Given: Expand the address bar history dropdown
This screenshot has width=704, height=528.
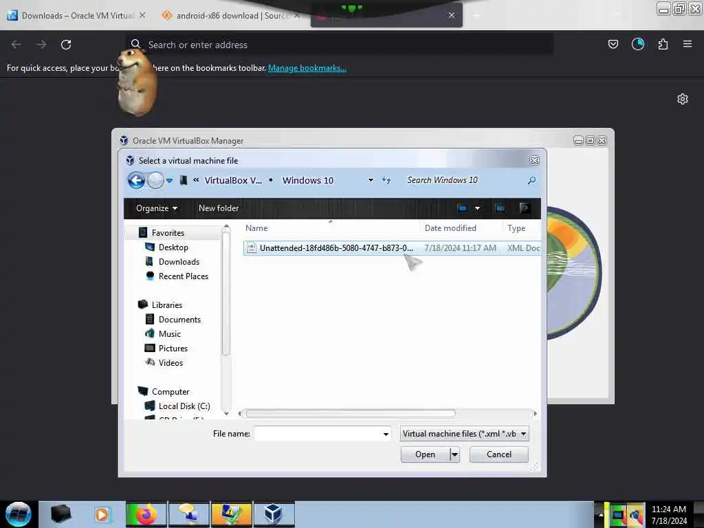Looking at the screenshot, I should 371,180.
